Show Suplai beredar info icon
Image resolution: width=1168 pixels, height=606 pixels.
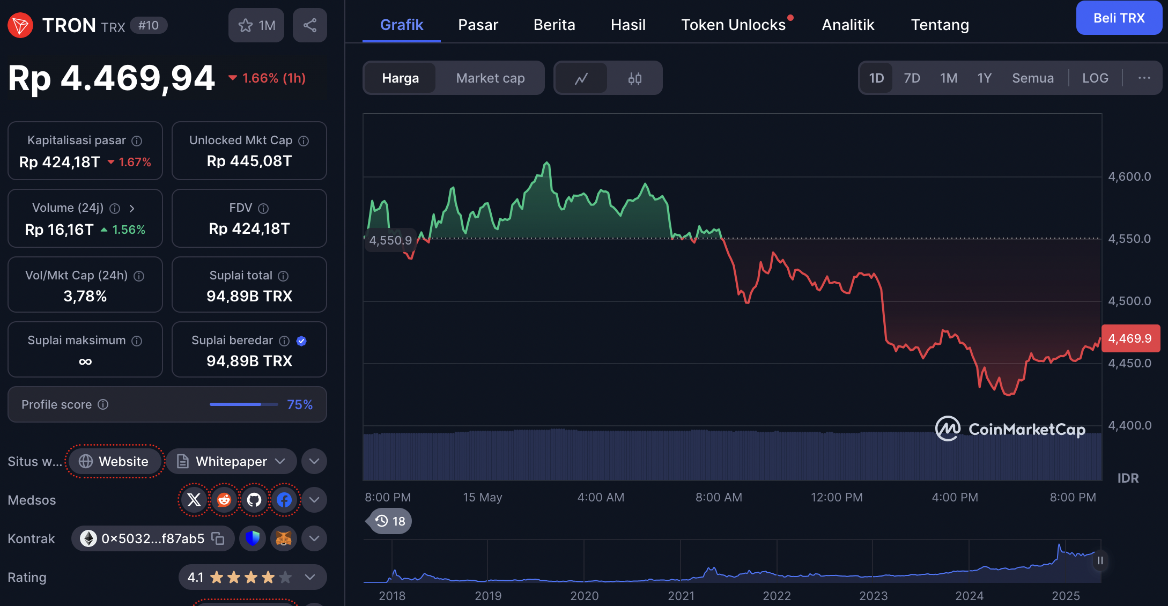(x=284, y=341)
